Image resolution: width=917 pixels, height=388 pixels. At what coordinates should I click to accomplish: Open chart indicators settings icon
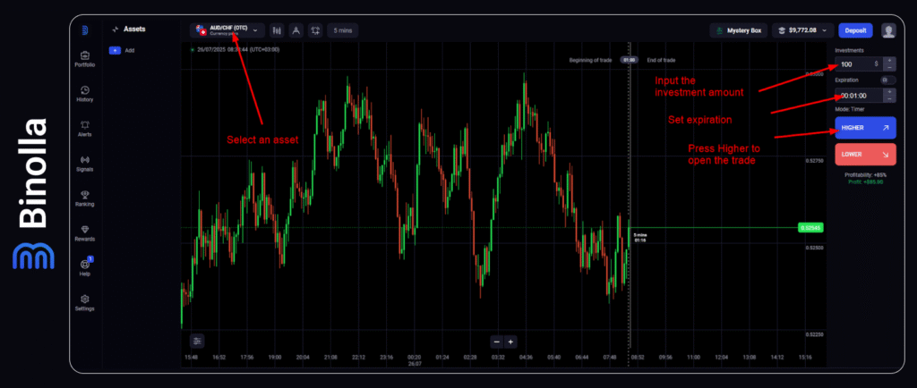tap(197, 341)
